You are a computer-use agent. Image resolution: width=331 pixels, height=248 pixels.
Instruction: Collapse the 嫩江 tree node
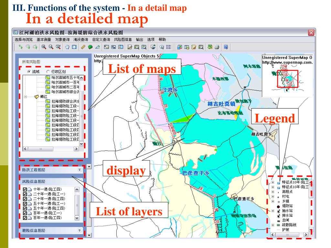point(26,97)
